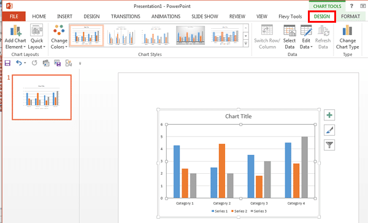Select slide 1 thumbnail in the slide panel
This screenshot has height=223, width=368.
click(42, 97)
